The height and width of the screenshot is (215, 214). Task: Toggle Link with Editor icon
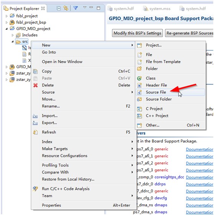pyautogui.click(x=66, y=8)
